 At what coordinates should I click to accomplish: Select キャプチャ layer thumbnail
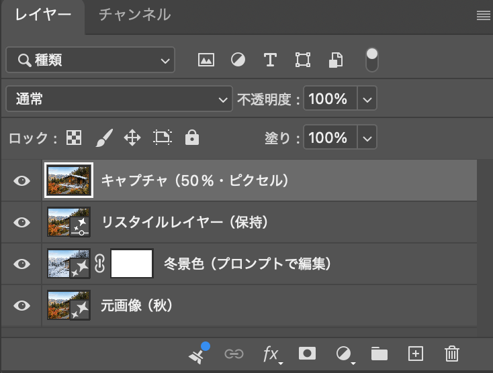click(x=69, y=180)
